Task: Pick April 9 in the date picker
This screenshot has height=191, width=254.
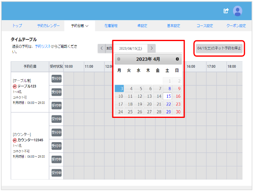Action: (177, 89)
